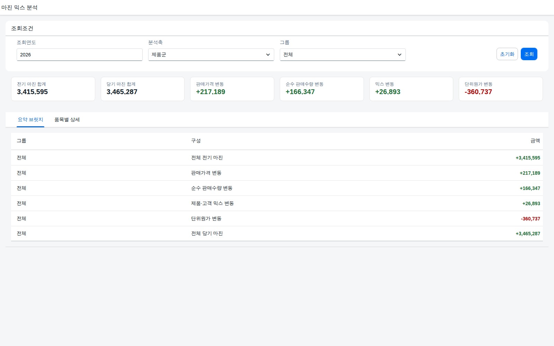Click the 당기 마진 합계 card
The image size is (554, 346).
pos(143,89)
